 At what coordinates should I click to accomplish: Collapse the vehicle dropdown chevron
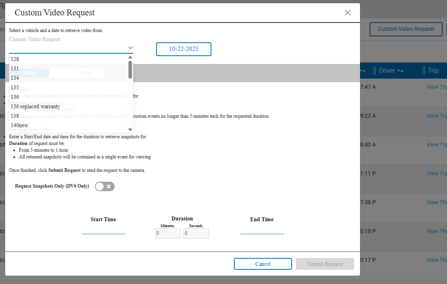coord(130,48)
